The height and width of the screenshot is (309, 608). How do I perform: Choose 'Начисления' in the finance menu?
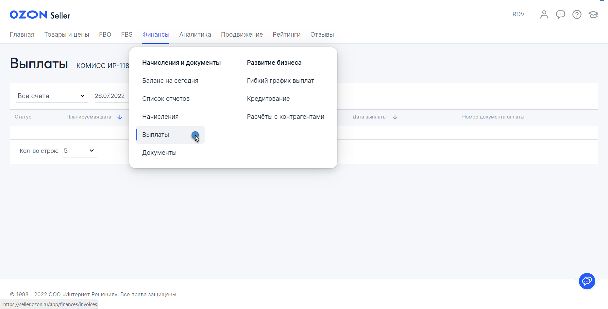[x=160, y=117]
